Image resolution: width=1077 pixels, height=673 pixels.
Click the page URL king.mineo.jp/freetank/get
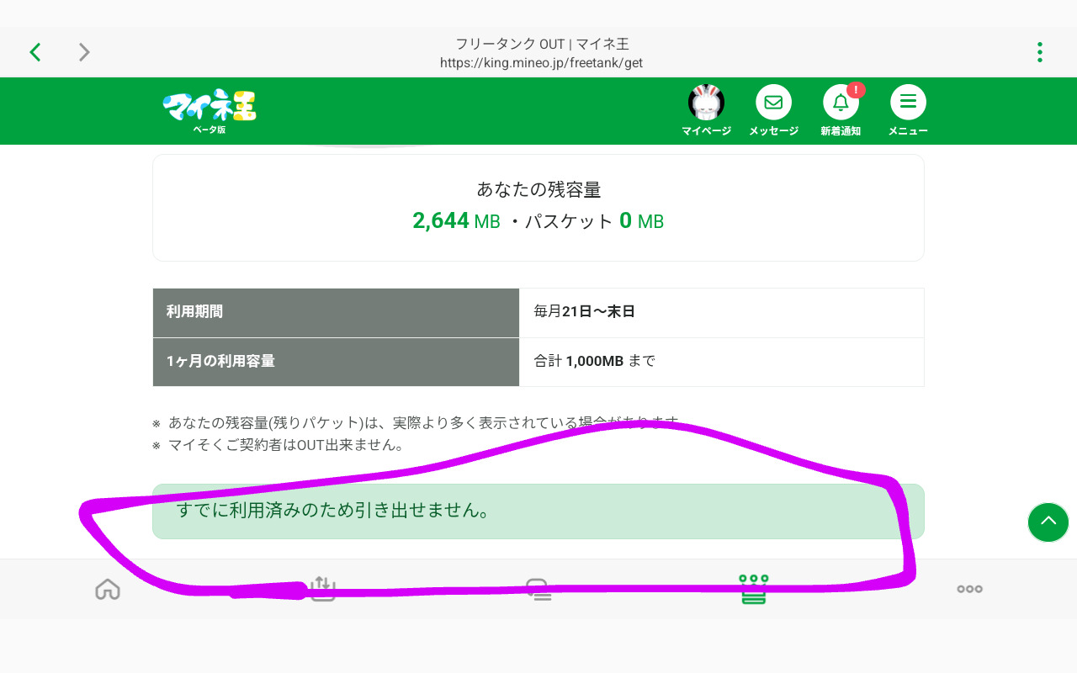pos(541,63)
